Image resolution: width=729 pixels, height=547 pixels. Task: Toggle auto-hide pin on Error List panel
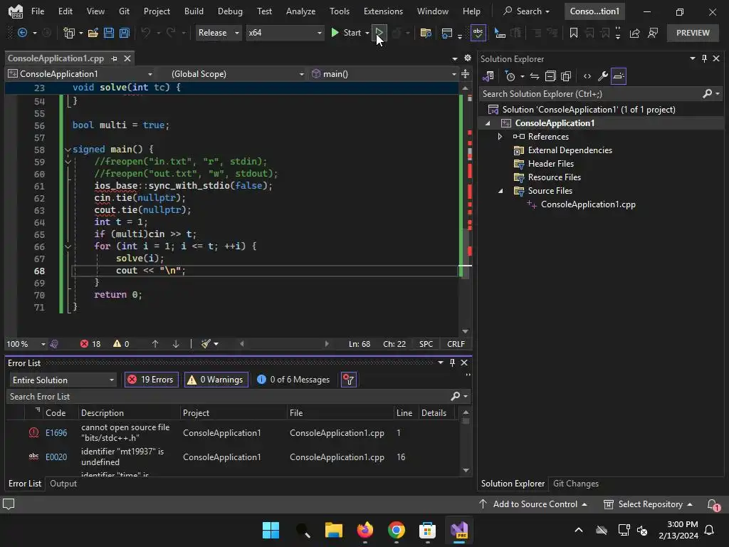click(x=452, y=363)
